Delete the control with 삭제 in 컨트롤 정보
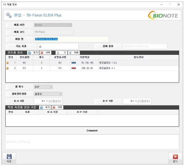 coord(45,53)
